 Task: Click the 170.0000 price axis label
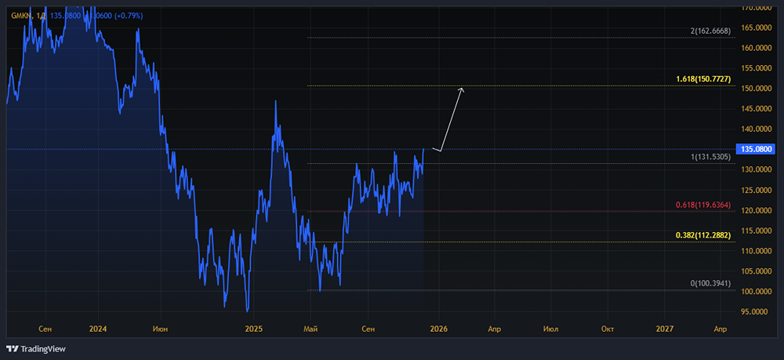(x=757, y=8)
